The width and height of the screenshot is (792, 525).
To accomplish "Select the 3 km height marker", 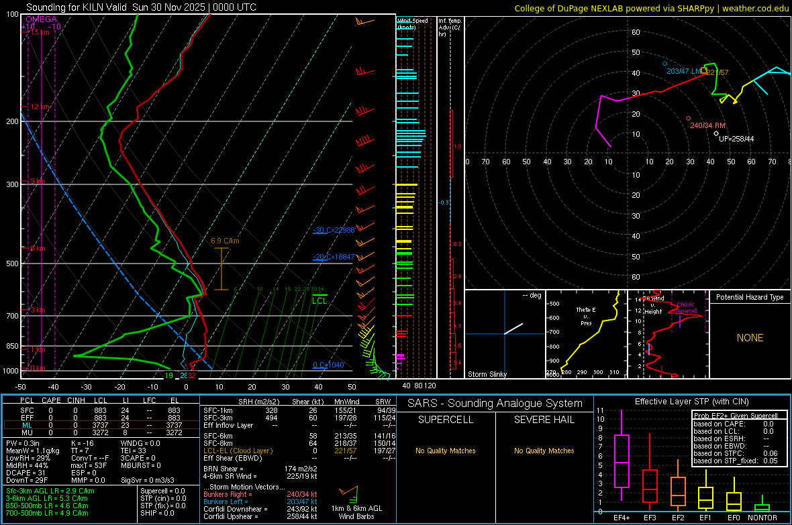I will click(38, 310).
